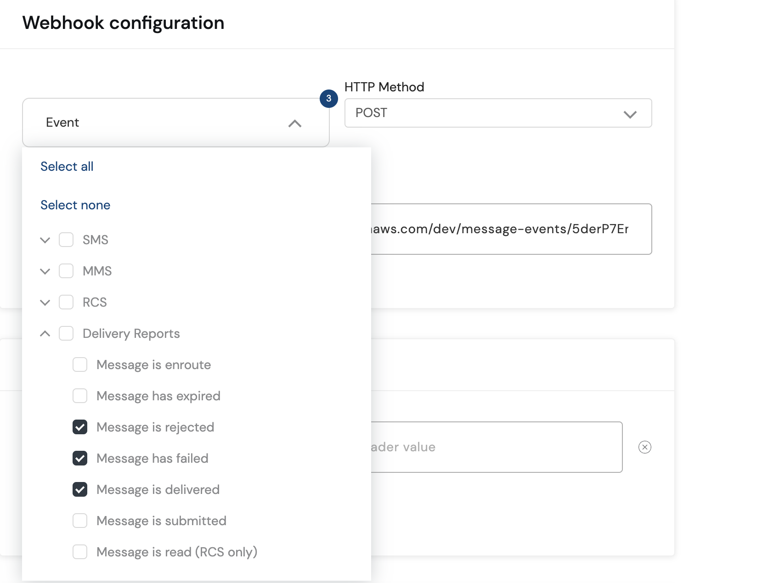This screenshot has height=583, width=768.
Task: Check the RCS checkbox
Action: [66, 302]
